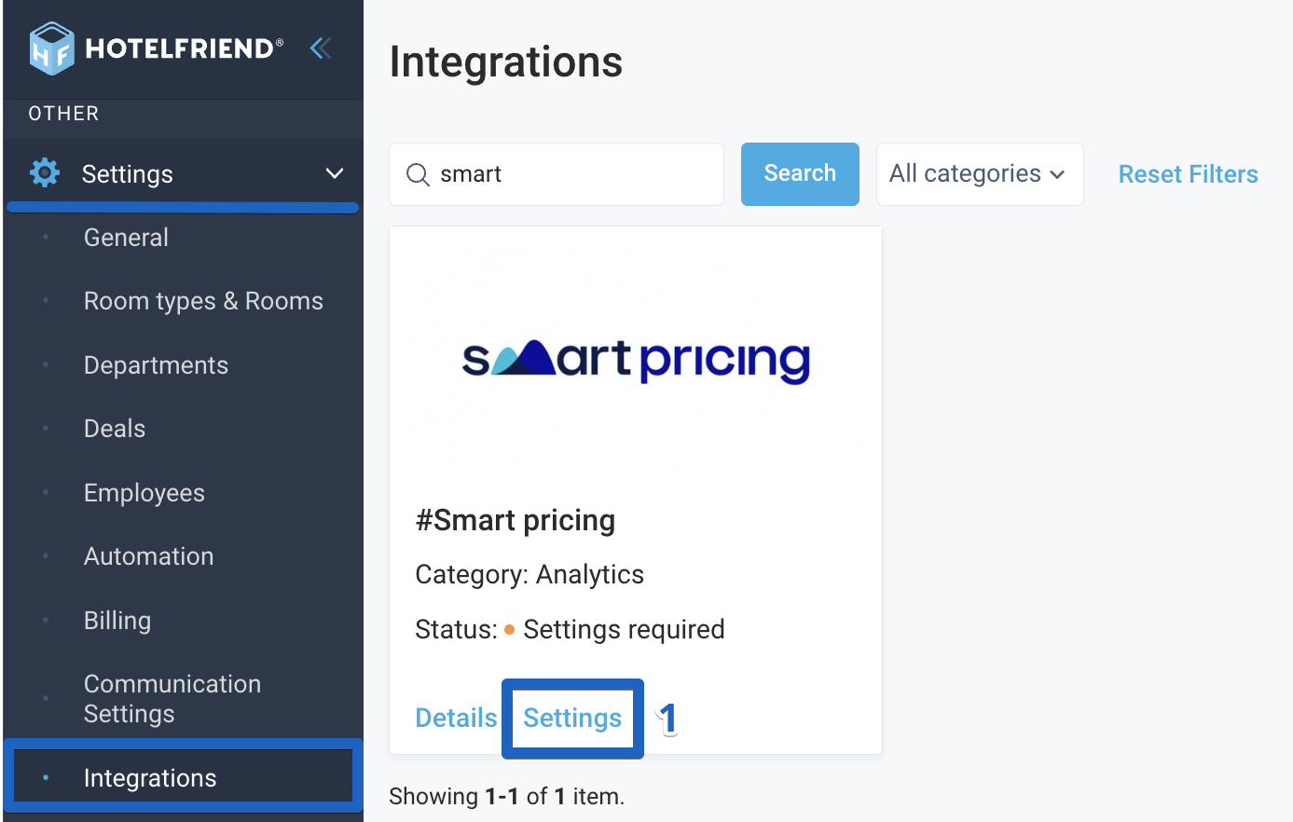Click 'Showing 1-1 of 1 item' text

(507, 797)
